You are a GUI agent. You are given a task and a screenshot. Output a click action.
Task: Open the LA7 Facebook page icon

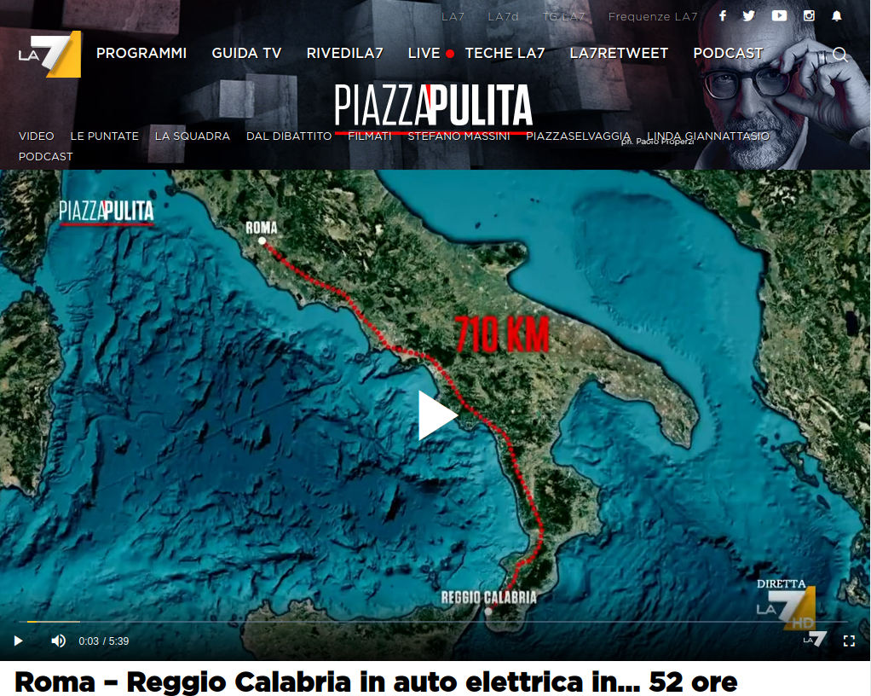coord(723,15)
